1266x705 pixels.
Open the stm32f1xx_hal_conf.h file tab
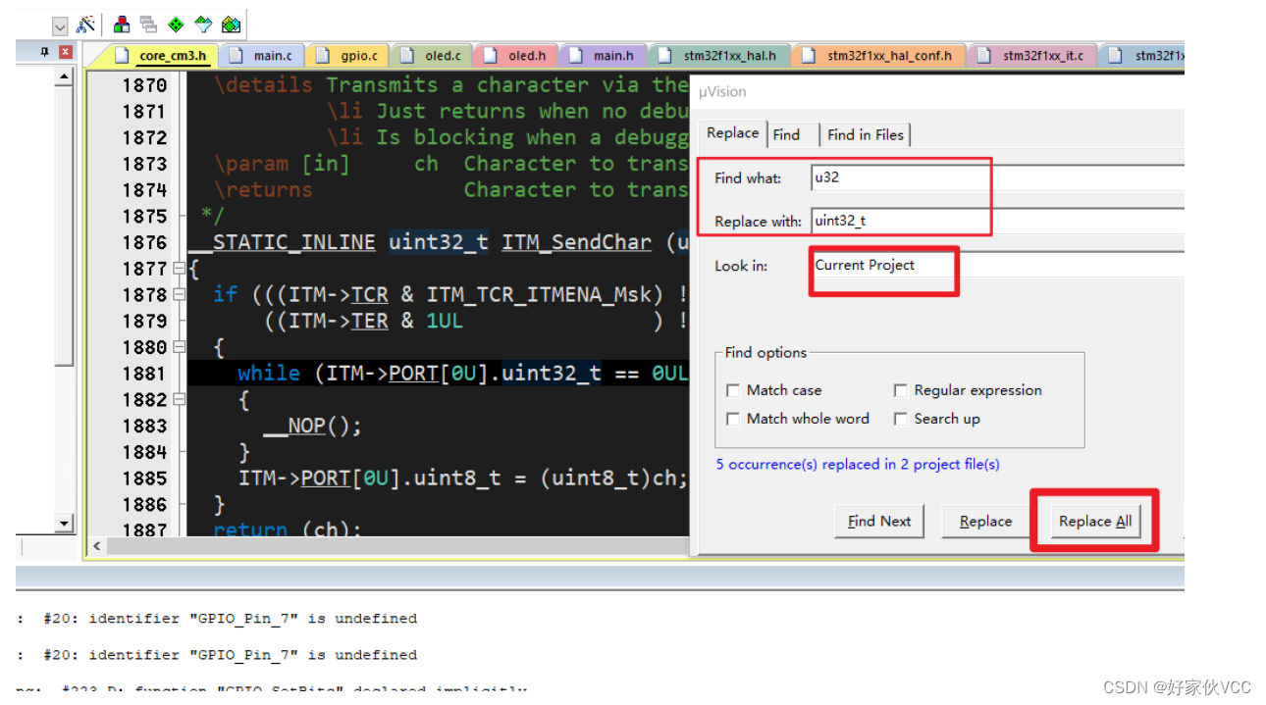coord(876,56)
